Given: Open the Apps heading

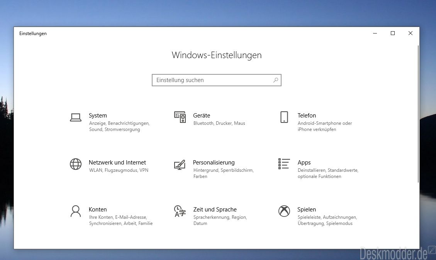Looking at the screenshot, I should (x=304, y=162).
